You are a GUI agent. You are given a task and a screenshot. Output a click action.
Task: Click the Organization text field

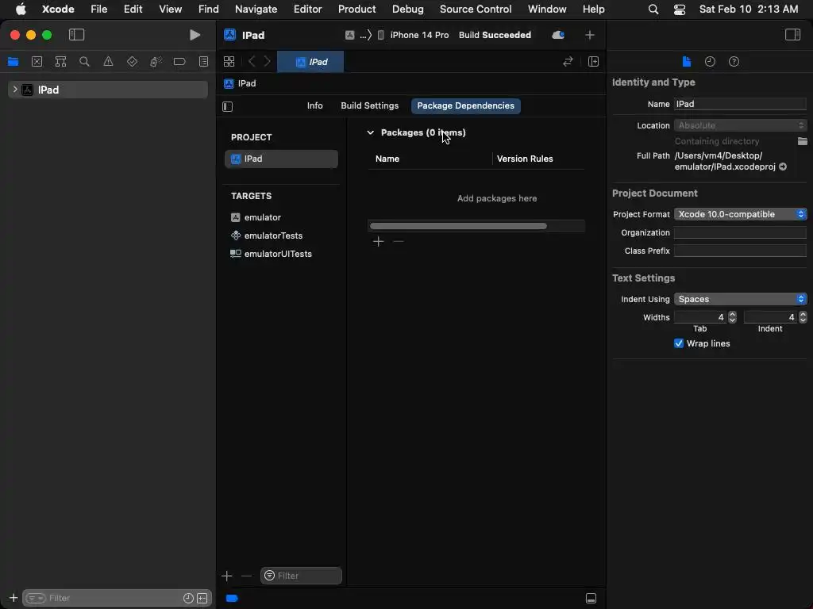[x=740, y=232]
